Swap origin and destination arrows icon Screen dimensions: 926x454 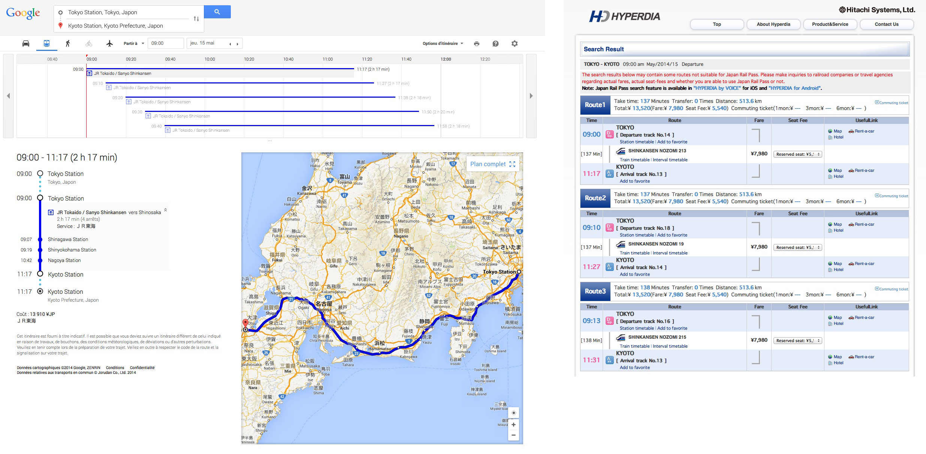point(196,19)
